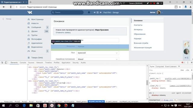
Task: Click the DevTools error count indicator
Action: pyautogui.click(x=183, y=63)
